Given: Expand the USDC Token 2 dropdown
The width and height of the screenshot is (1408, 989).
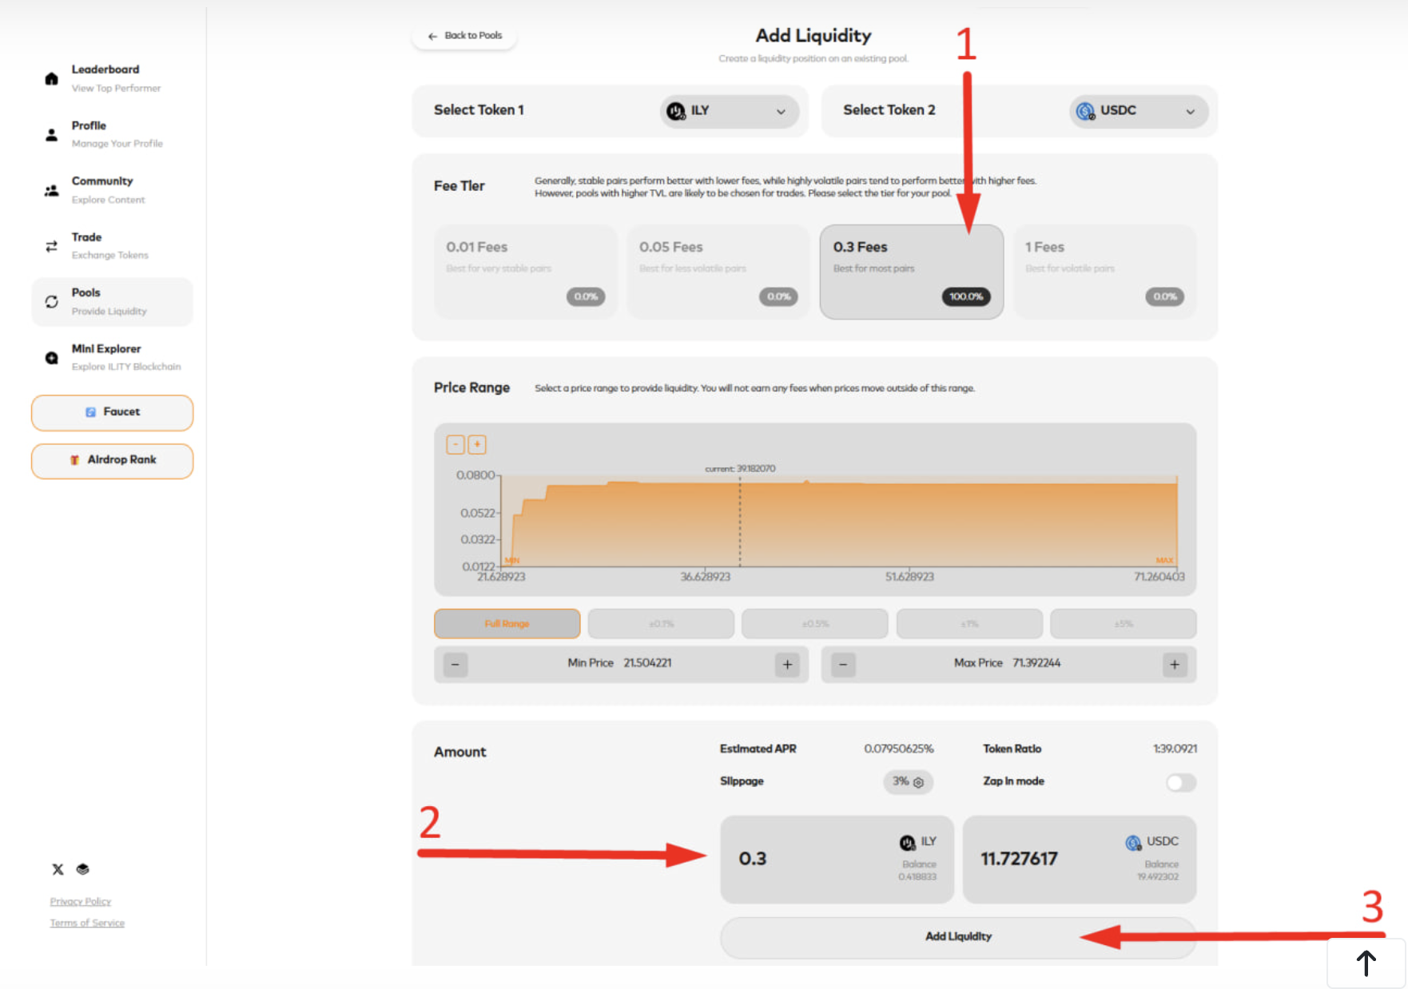Looking at the screenshot, I should [x=1137, y=111].
